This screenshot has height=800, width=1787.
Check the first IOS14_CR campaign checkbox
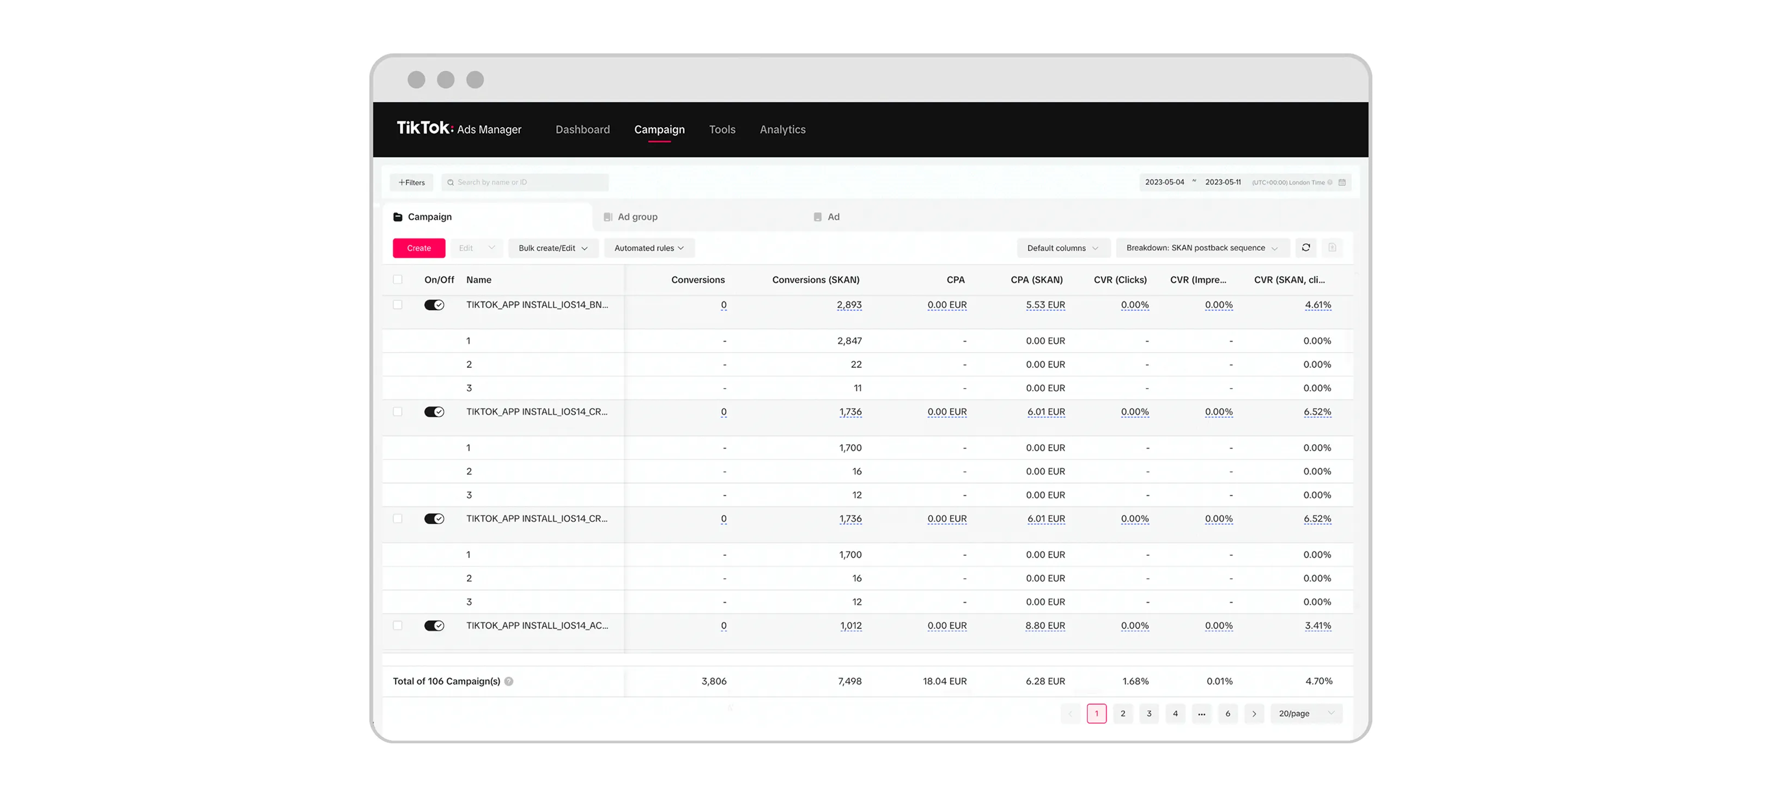click(x=398, y=411)
